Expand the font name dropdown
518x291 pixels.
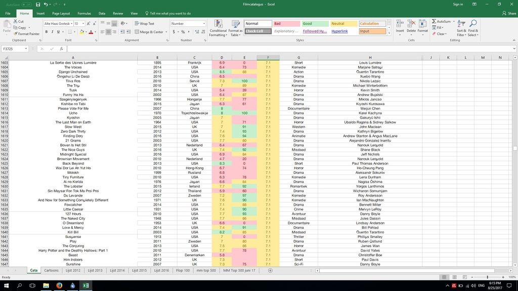(71, 24)
